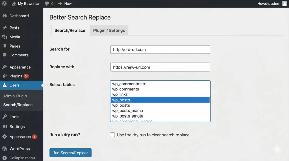Click the dry run checkbox description text
Image resolution: width=289 pixels, height=161 pixels.
tap(153, 135)
